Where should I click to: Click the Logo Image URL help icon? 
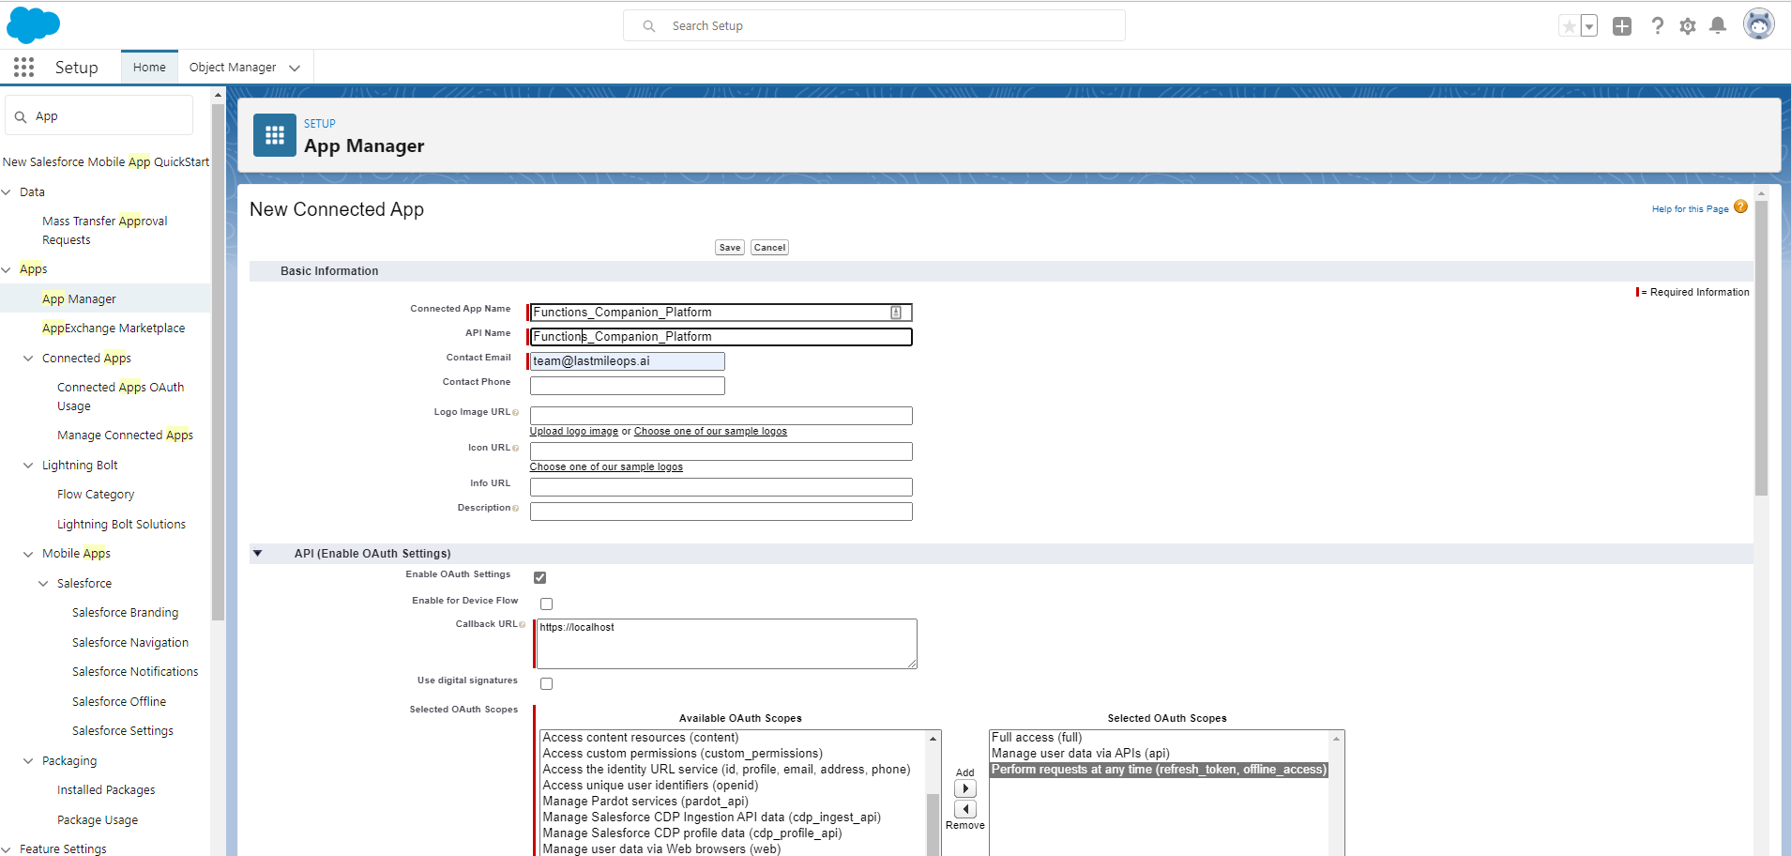point(515,412)
